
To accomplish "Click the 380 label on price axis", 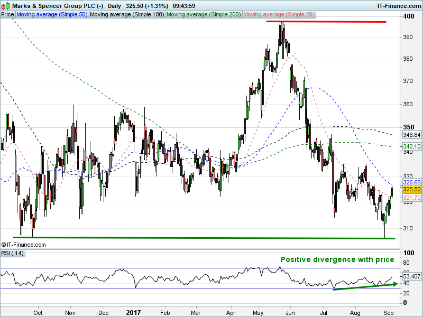I will pos(408,59).
